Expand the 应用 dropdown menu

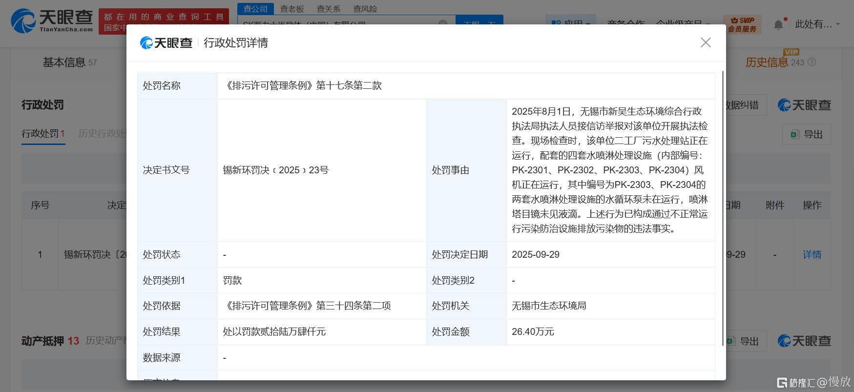click(570, 22)
